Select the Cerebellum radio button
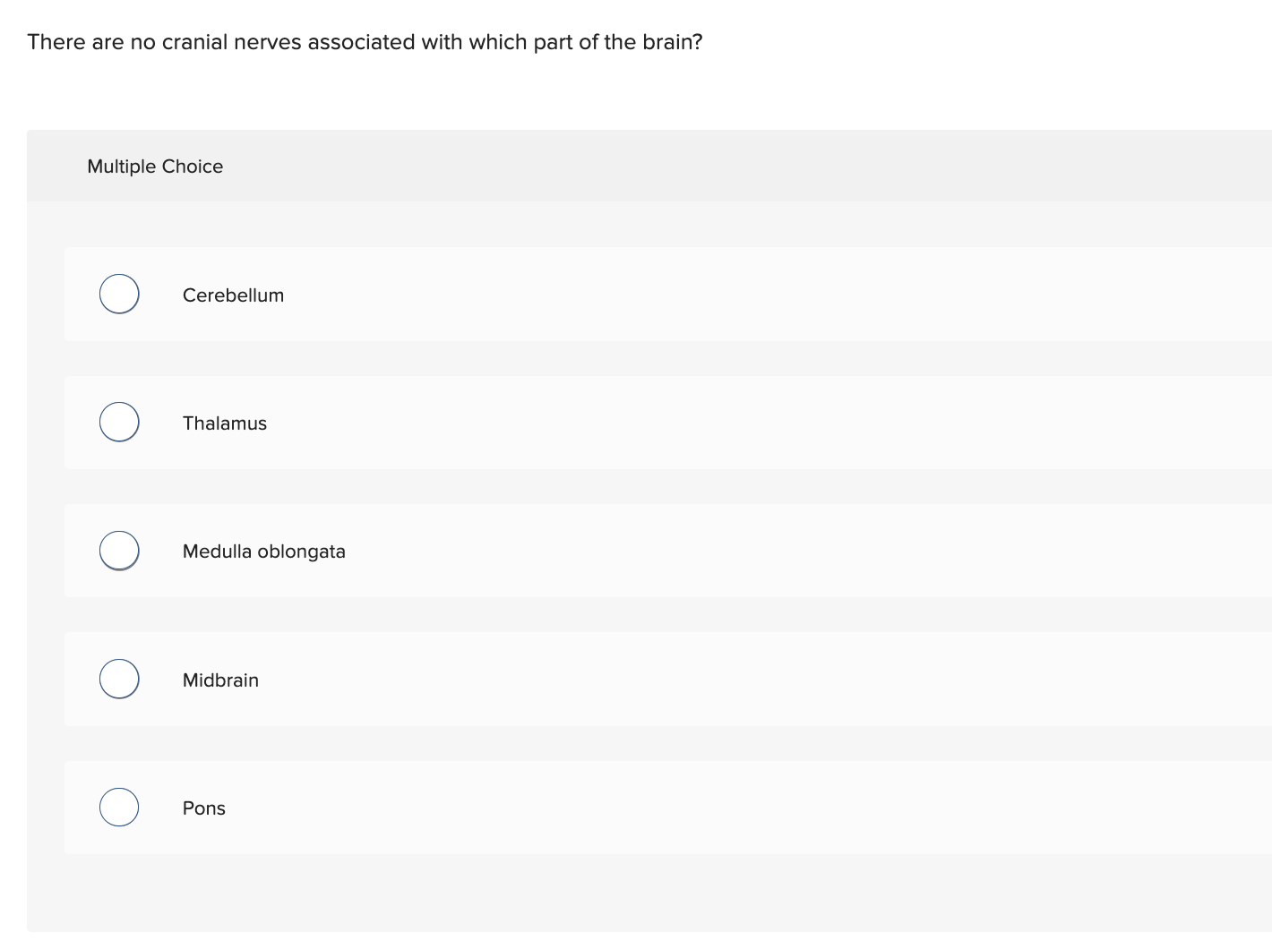Viewport: 1272px width, 949px height. [x=118, y=294]
